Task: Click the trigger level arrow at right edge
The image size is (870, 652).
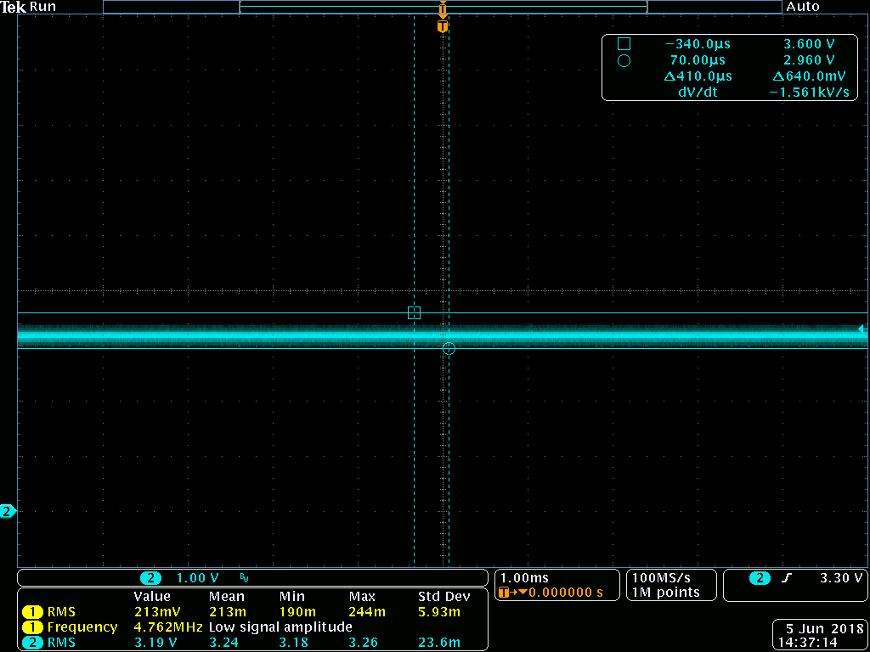Action: pyautogui.click(x=862, y=329)
